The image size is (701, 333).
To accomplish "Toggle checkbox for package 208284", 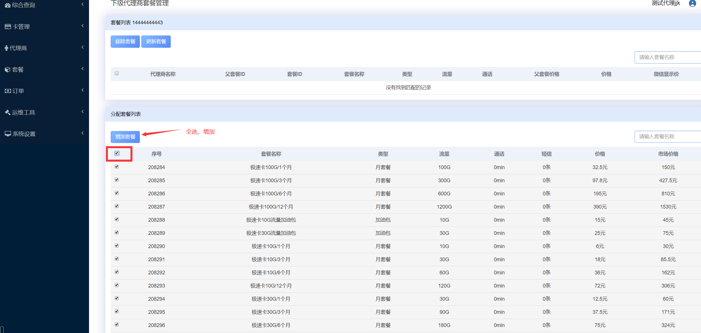I will [x=117, y=166].
